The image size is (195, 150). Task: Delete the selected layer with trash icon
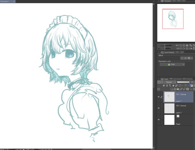pyautogui.click(x=194, y=89)
